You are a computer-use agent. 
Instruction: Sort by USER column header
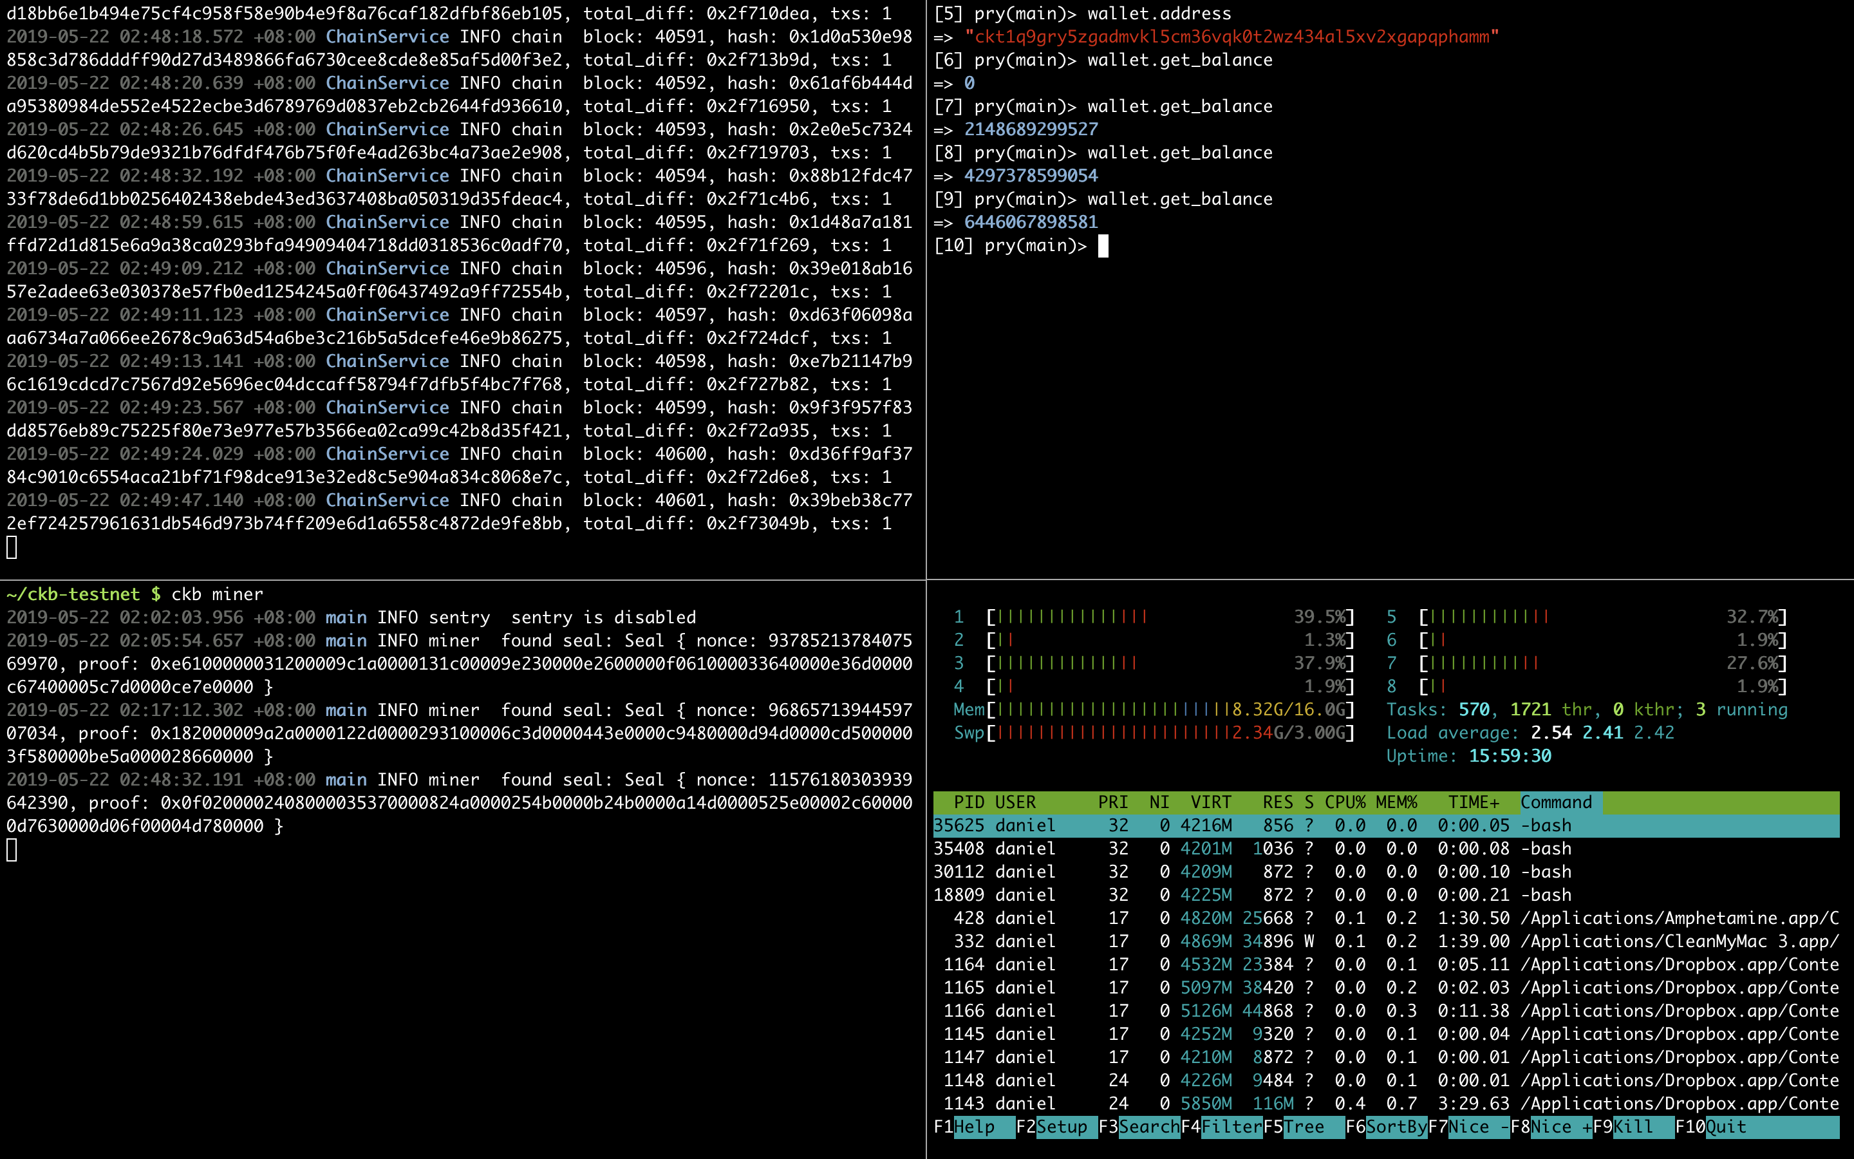pos(1015,802)
